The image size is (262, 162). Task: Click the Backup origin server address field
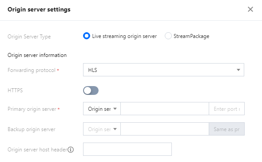tap(165, 129)
